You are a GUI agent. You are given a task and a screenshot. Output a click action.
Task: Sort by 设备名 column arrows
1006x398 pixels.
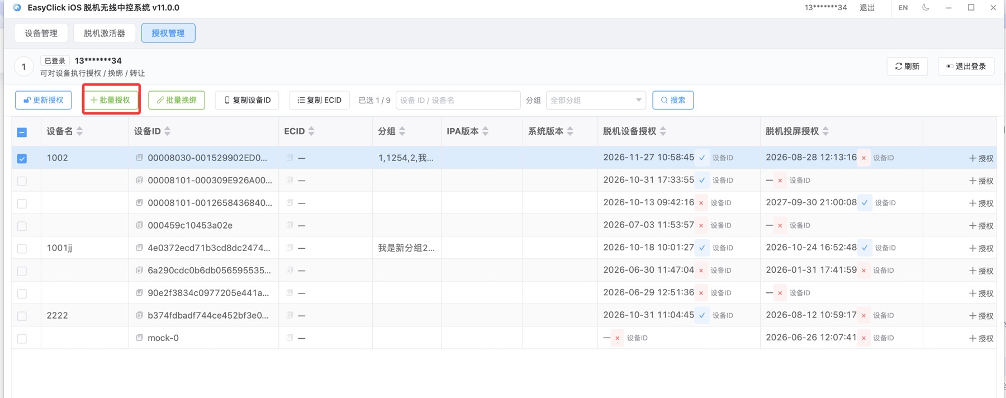pyautogui.click(x=79, y=131)
